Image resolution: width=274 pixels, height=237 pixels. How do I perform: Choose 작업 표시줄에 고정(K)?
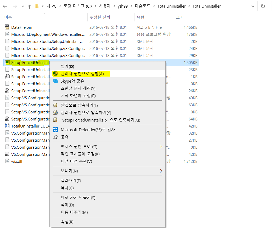(x=80, y=154)
